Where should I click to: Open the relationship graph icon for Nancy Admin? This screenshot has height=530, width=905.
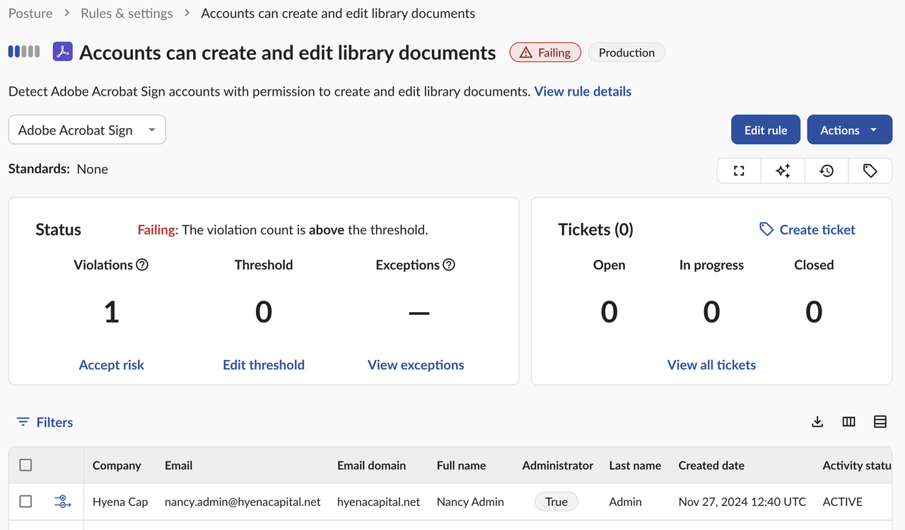point(63,502)
